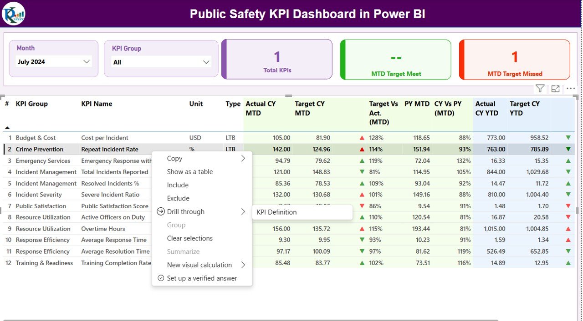This screenshot has width=583, height=321.
Task: Click the red triangle beside Cost per Incident
Action: [361, 137]
